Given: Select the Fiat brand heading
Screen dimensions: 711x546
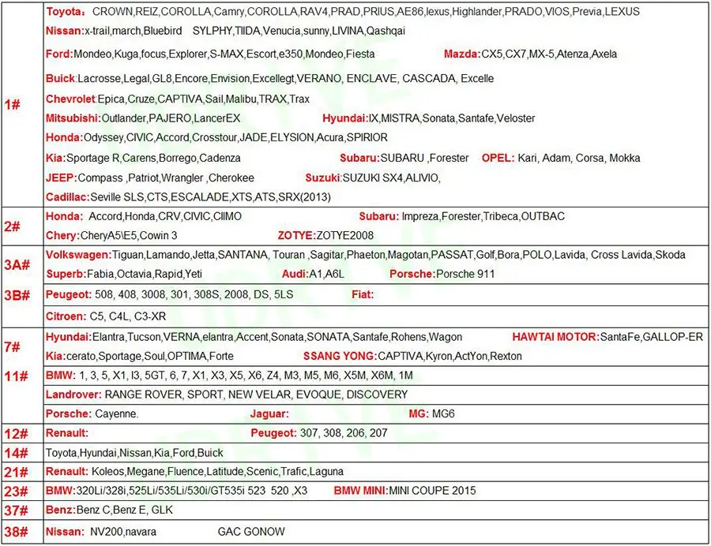Looking at the screenshot, I should [x=363, y=294].
